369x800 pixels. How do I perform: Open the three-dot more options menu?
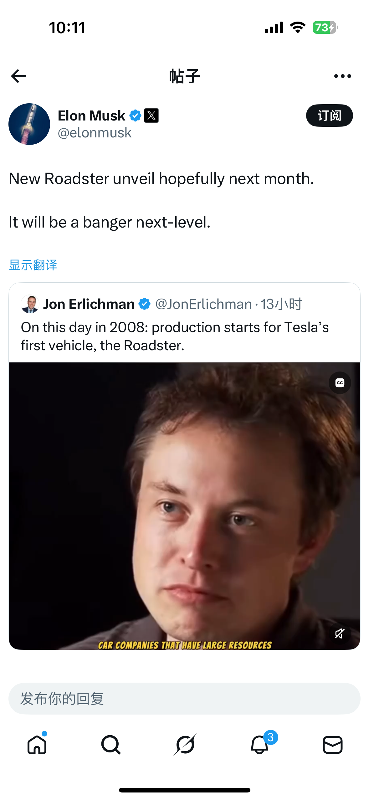click(342, 76)
